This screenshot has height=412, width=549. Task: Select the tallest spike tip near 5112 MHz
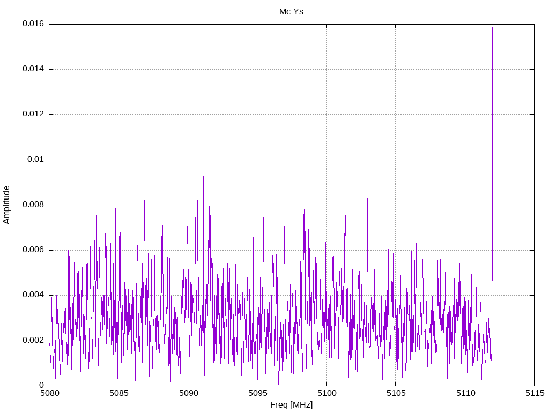pos(492,27)
